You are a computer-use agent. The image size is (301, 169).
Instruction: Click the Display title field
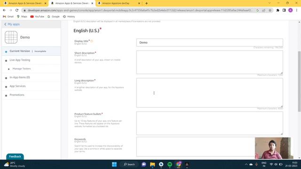tap(209, 43)
